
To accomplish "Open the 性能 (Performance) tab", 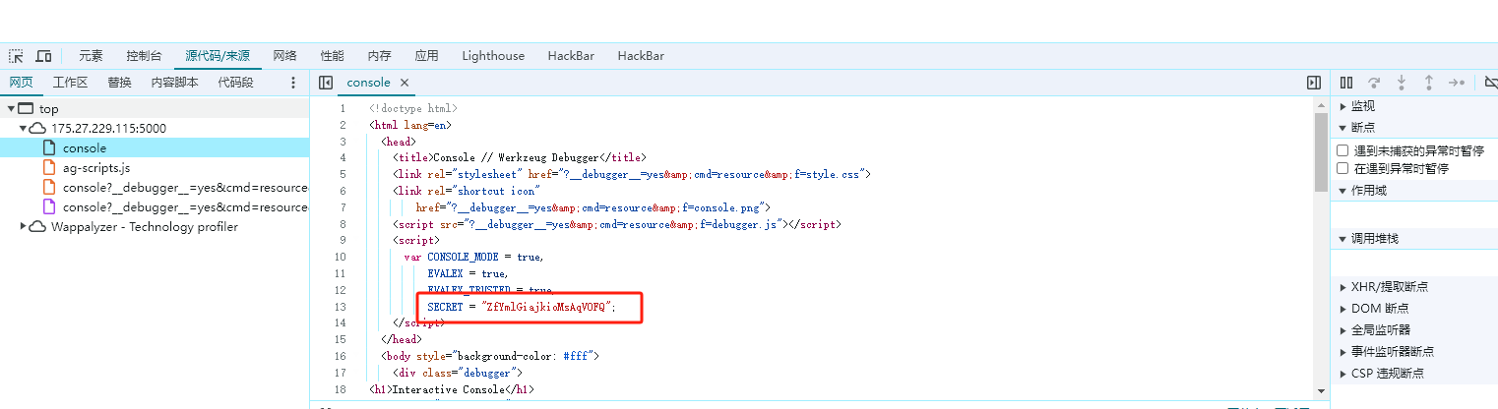I will [x=332, y=56].
